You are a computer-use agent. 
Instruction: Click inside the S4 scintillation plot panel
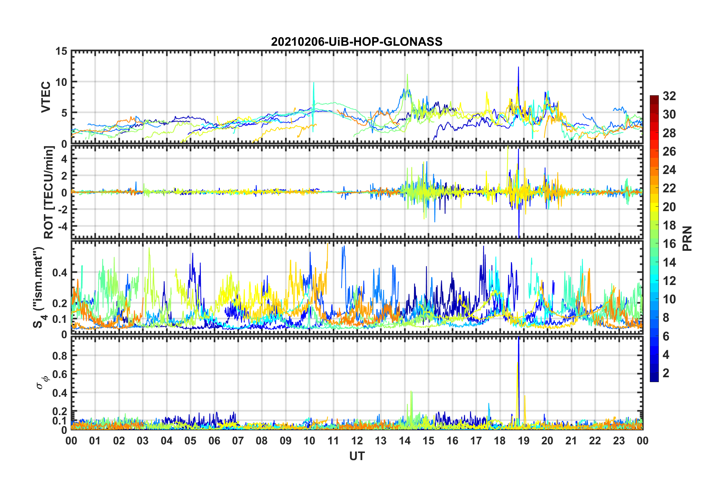[357, 288]
